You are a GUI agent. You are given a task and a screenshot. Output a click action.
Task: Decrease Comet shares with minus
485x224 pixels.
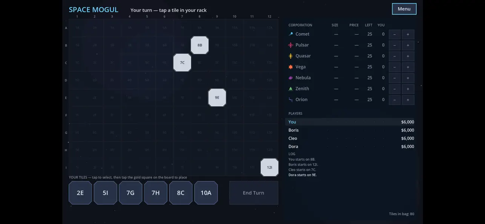click(x=394, y=34)
